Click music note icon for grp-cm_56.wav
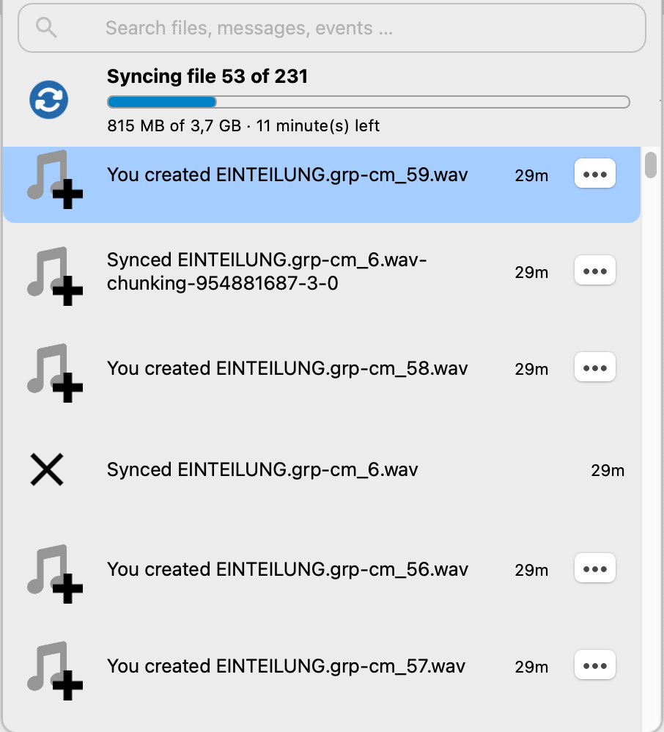664x732 pixels. click(54, 572)
